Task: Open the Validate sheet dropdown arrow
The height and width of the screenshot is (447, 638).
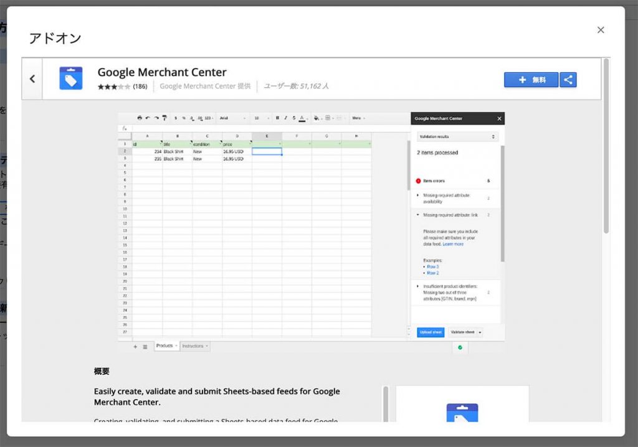Action: coord(480,332)
